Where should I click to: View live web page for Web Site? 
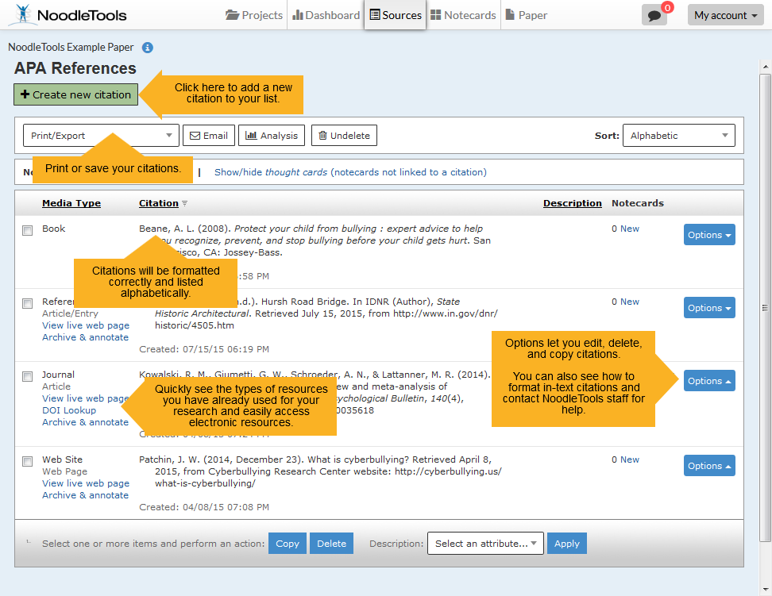point(86,483)
